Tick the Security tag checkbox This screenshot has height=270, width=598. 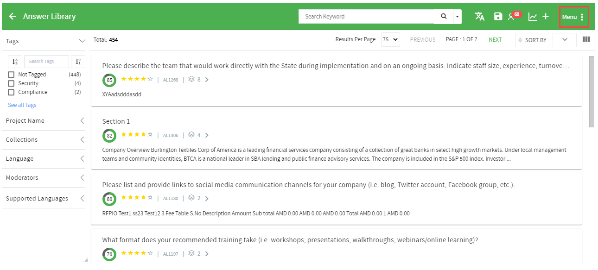11,83
